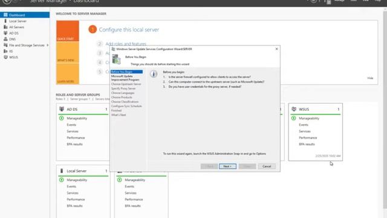Click the Dashboard icon in the sidebar

coord(5,15)
